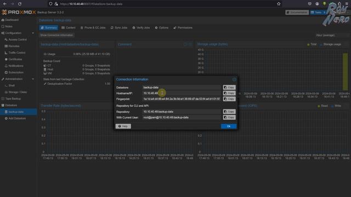Viewport: 351px width, 197px height.
Task: Click Add Datastore in the sidebar
Action: point(17,118)
